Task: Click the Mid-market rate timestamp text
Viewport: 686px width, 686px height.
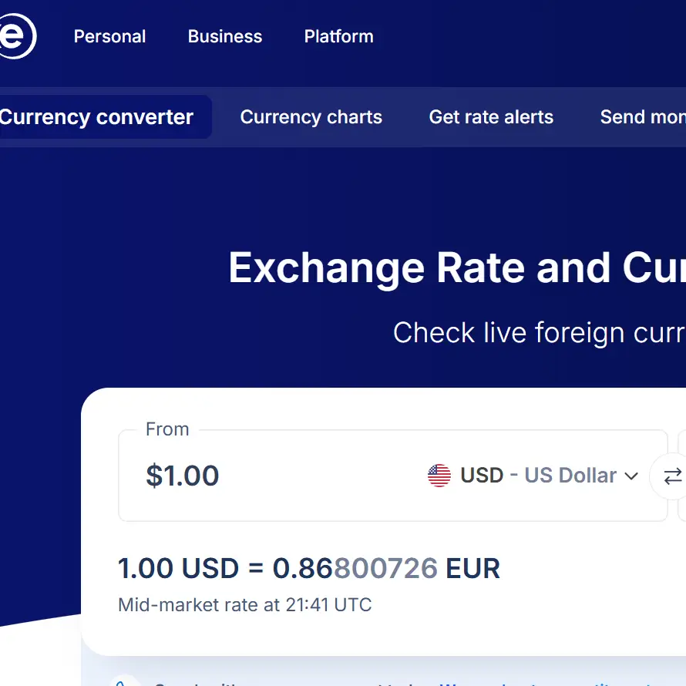Action: pos(244,605)
